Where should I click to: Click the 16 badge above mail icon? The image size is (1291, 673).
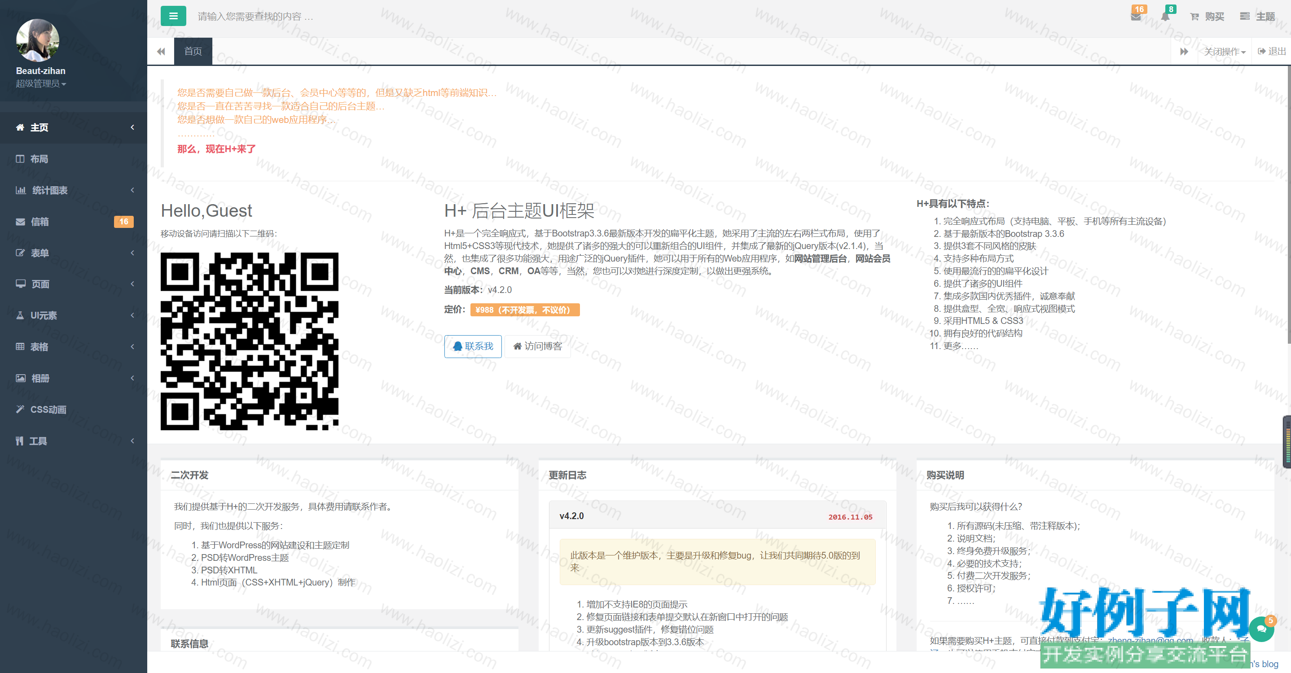tap(1139, 9)
